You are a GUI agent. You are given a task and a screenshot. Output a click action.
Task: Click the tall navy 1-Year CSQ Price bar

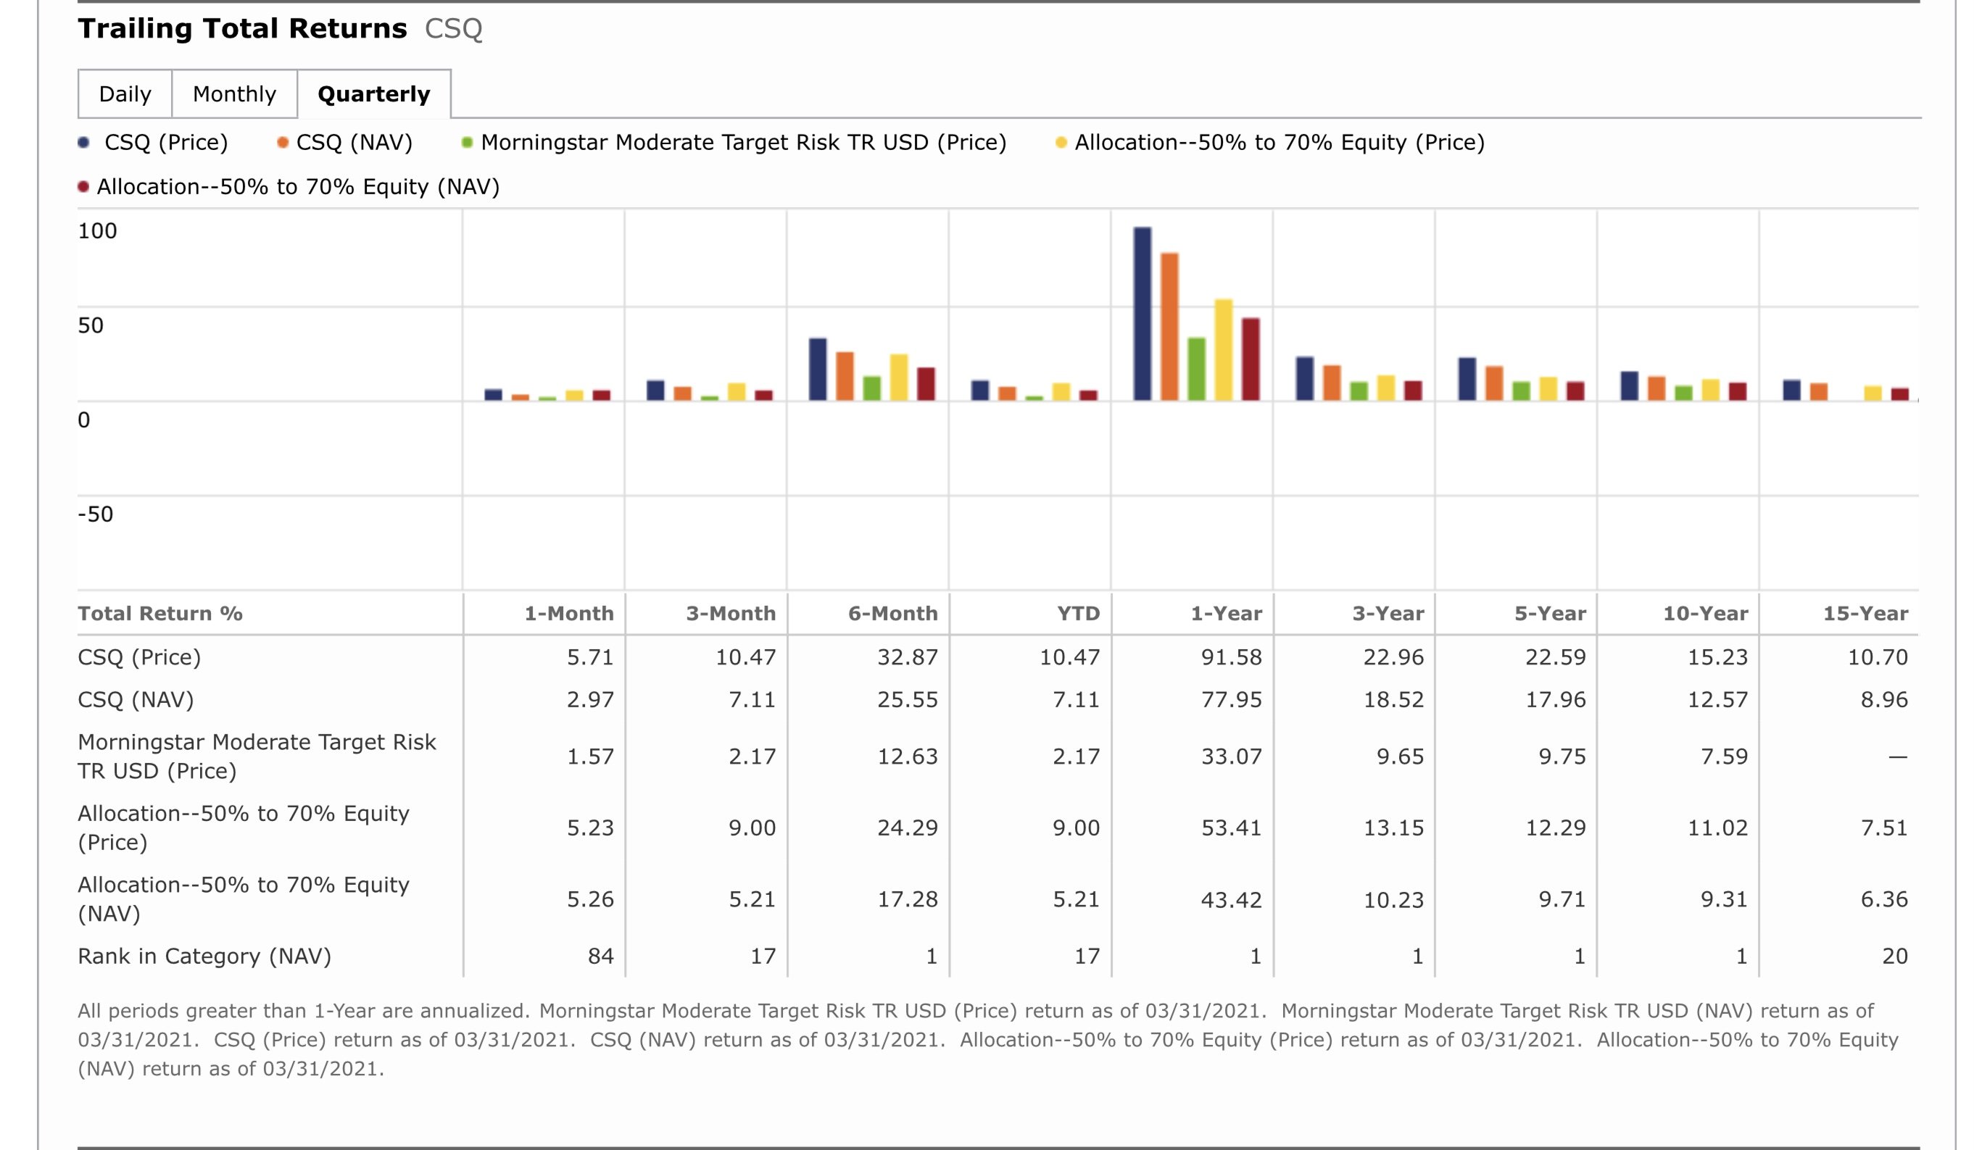click(1142, 313)
